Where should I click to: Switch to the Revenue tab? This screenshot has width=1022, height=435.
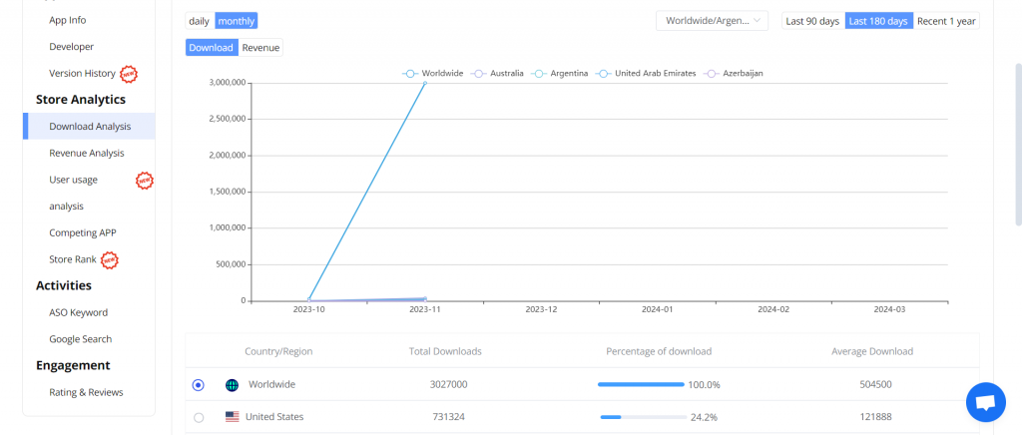(x=260, y=48)
